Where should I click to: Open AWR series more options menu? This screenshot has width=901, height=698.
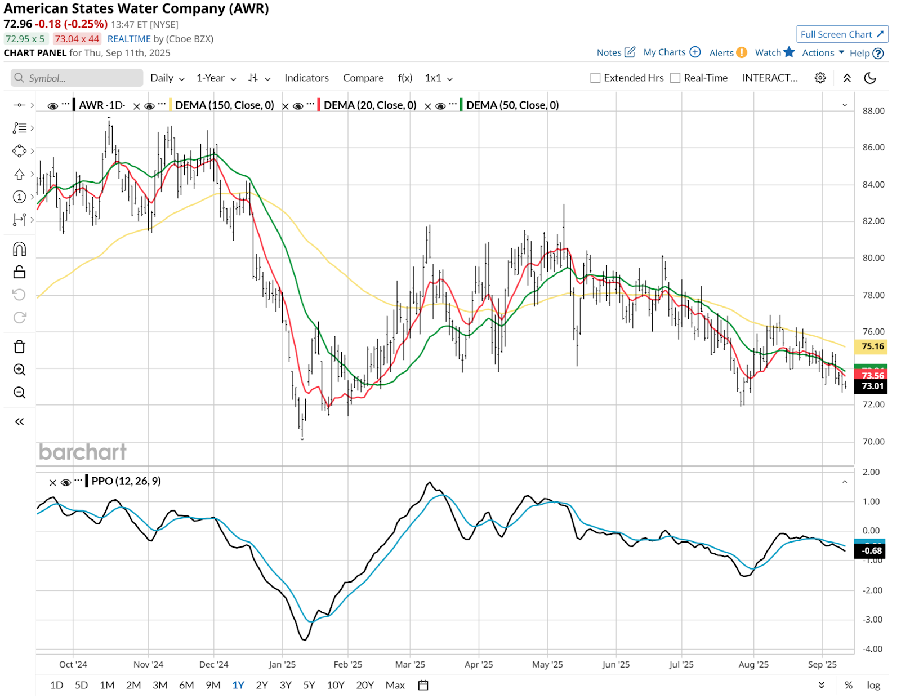[x=66, y=104]
